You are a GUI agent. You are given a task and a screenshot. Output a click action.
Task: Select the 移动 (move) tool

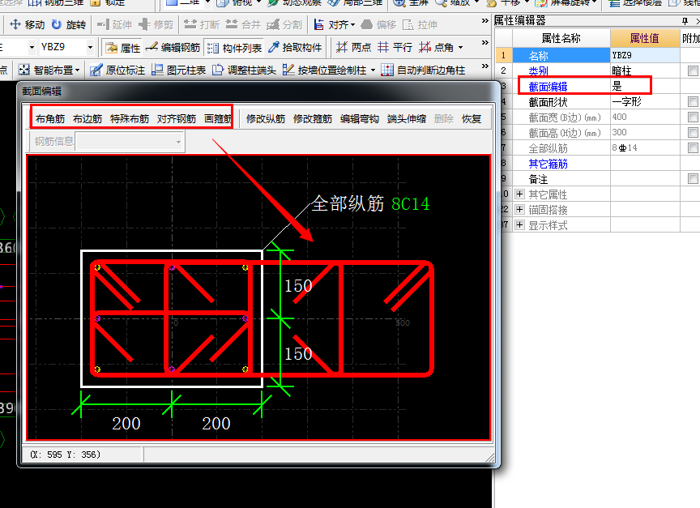28,24
